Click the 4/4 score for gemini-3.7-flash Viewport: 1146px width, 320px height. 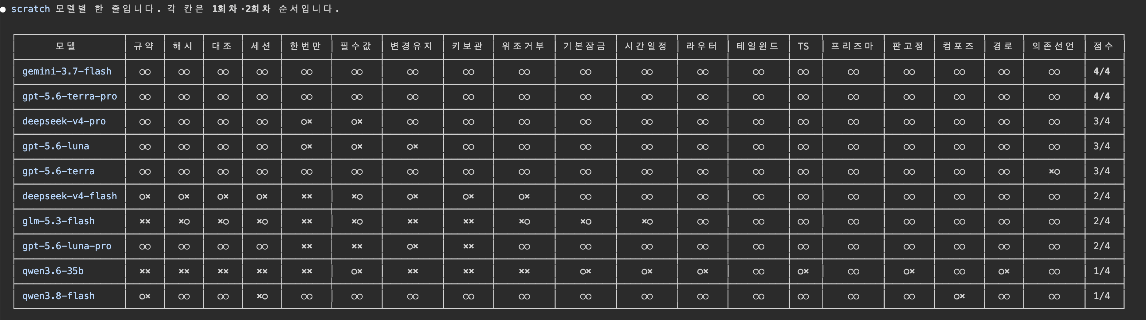coord(1101,72)
